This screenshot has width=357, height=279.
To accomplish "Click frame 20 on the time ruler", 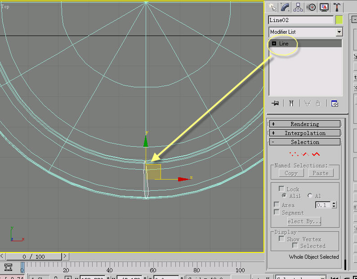I will click(66, 270).
